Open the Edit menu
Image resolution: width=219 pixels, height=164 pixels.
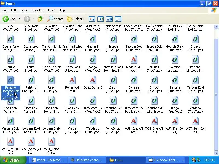click(x=14, y=10)
